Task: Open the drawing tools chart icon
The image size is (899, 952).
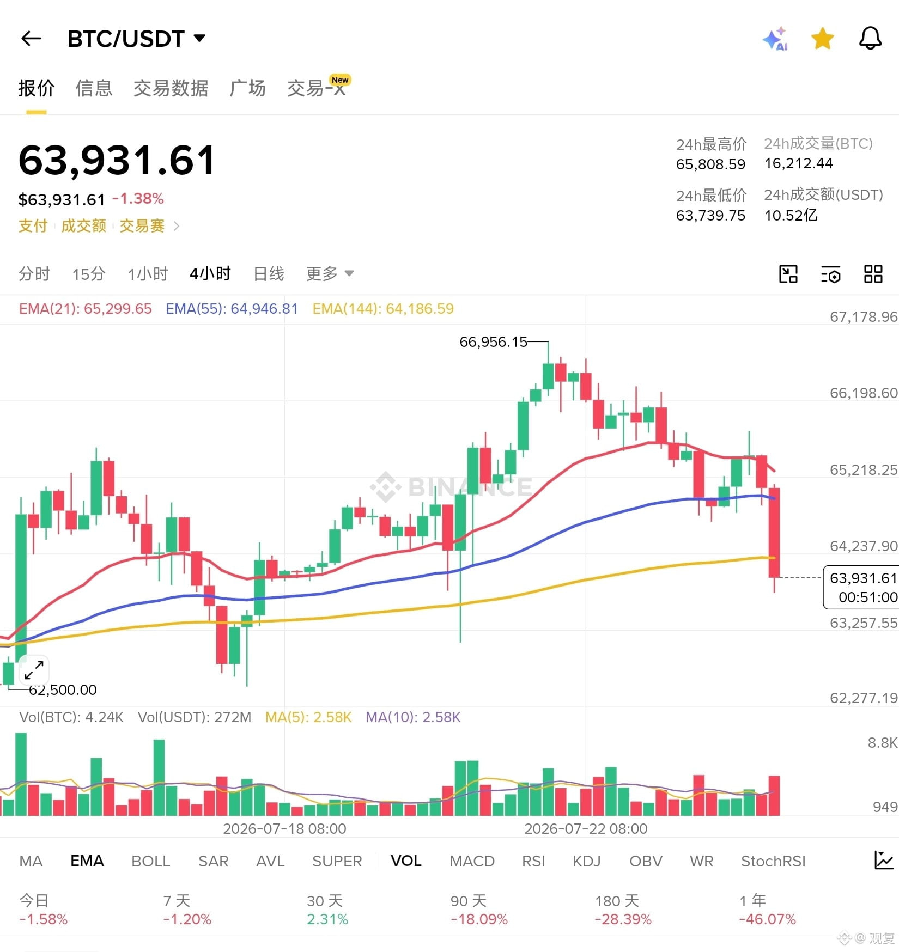Action: [x=788, y=274]
